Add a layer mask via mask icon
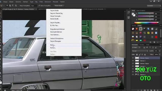This screenshot has width=162, height=91. [145, 90]
